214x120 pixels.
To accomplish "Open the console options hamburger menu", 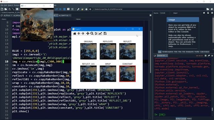I will point(212,56).
